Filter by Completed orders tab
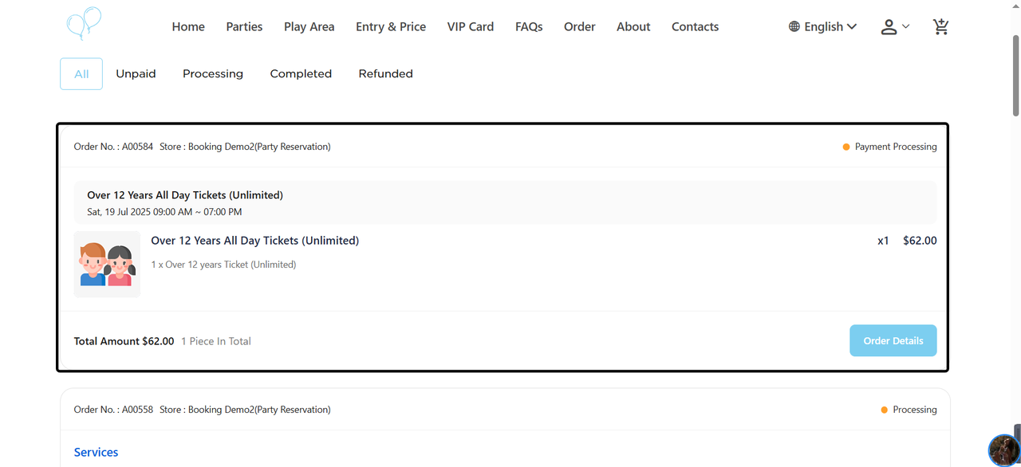 (301, 74)
